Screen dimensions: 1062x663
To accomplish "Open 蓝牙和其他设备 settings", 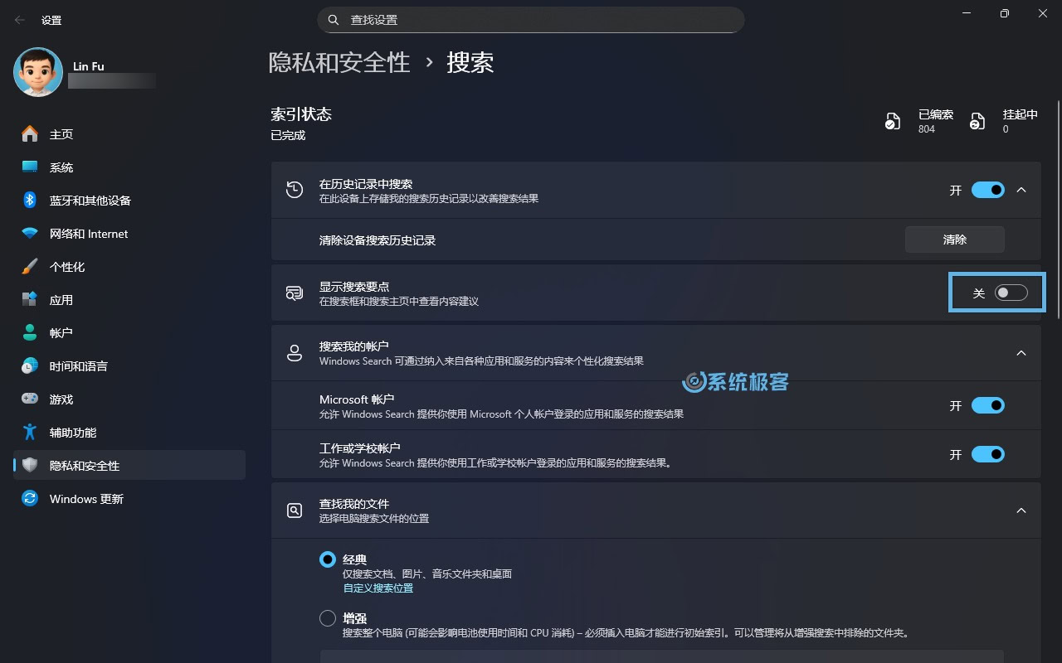I will (x=91, y=200).
